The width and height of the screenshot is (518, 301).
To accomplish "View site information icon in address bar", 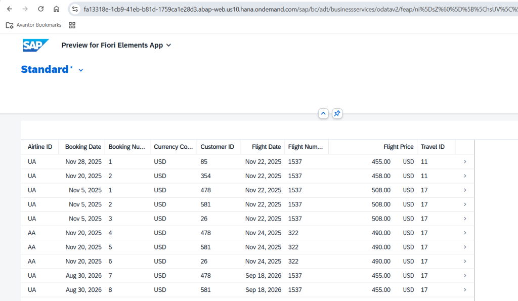I will 75,9.
